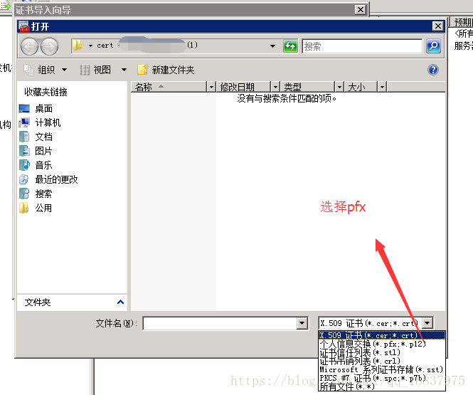Select 图片 (Pictures) in favorites list
Screen dimensions: 473x395
43,151
